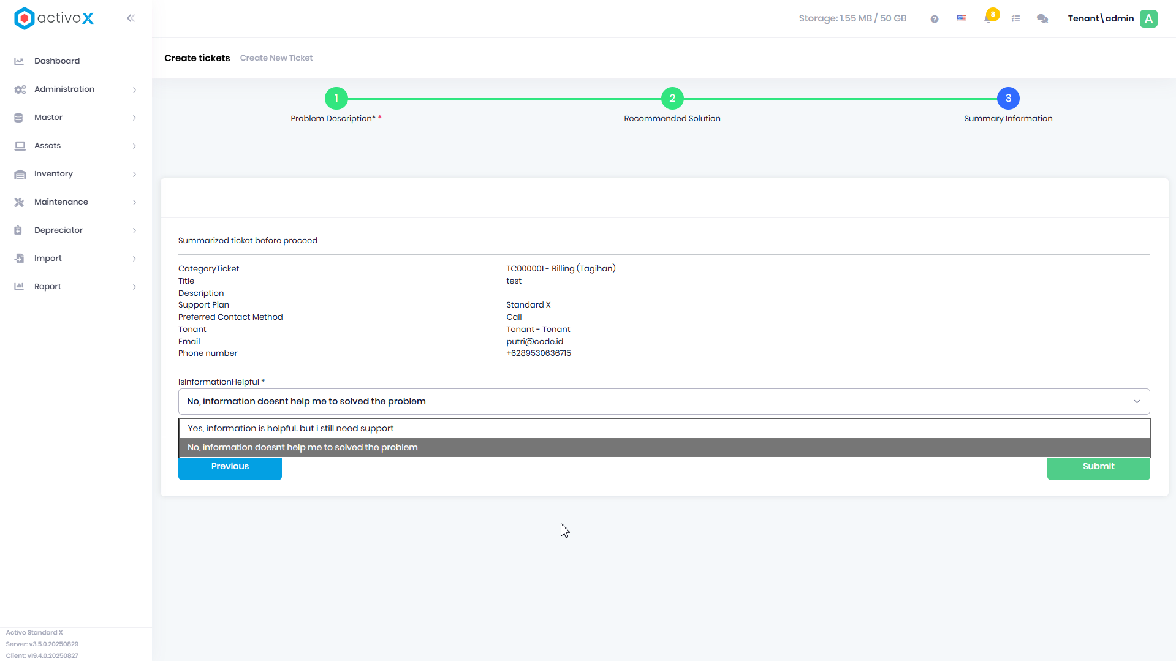Click the green user avatar A
The height and width of the screenshot is (661, 1176).
click(x=1149, y=18)
